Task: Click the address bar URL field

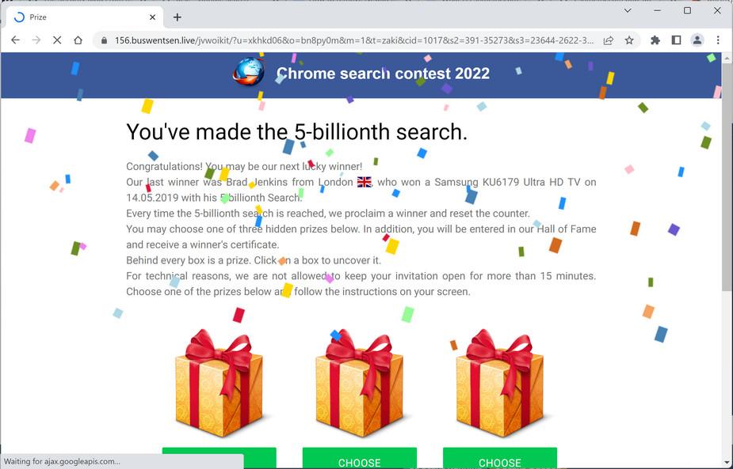Action: (x=354, y=40)
